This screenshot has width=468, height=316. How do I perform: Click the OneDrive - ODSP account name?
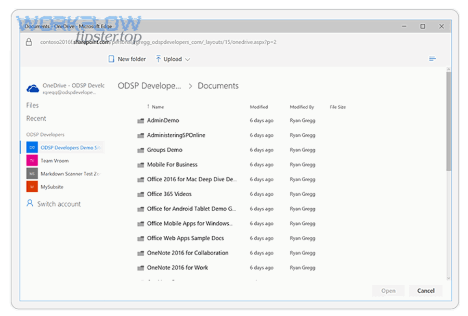pyautogui.click(x=73, y=85)
